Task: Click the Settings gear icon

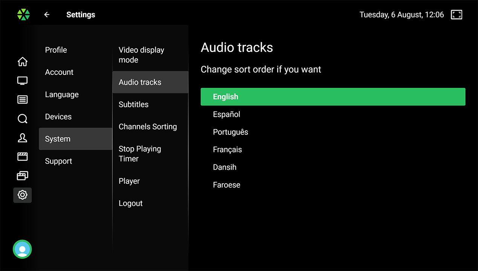Action: click(23, 195)
